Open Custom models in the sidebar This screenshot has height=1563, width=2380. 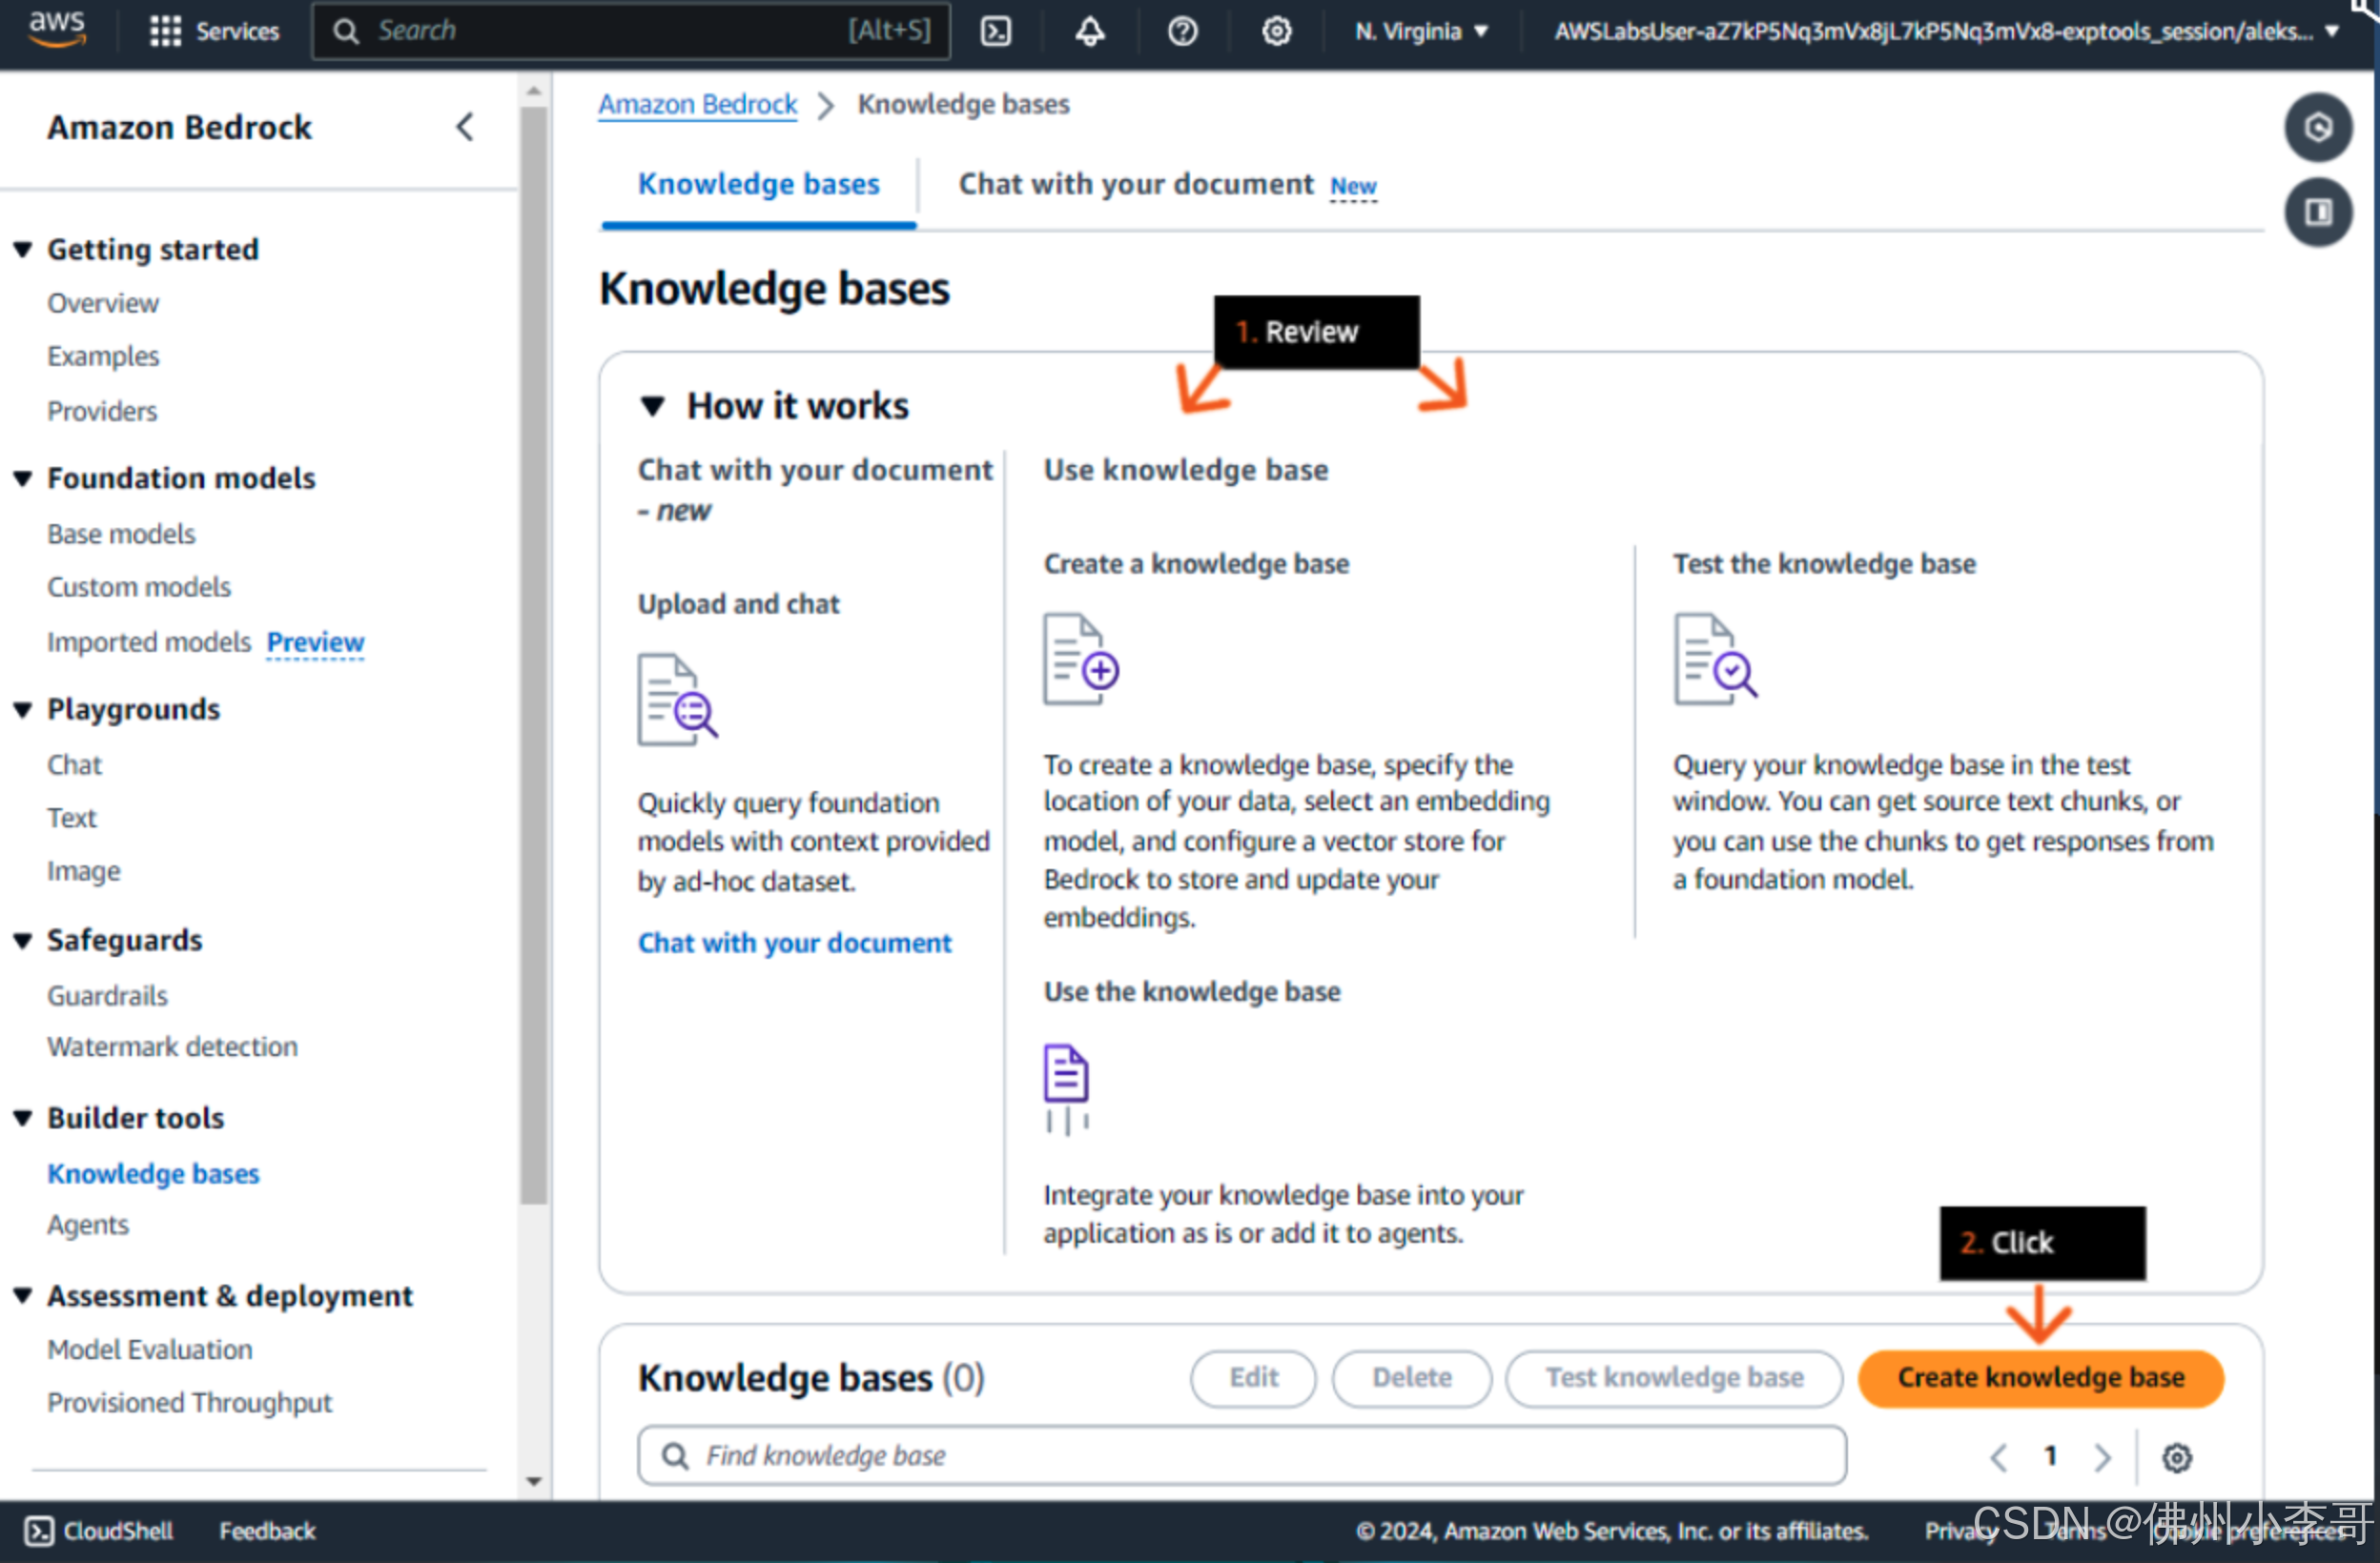139,587
